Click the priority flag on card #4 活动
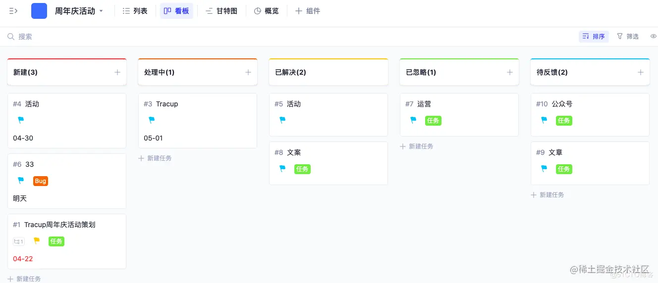 click(21, 120)
